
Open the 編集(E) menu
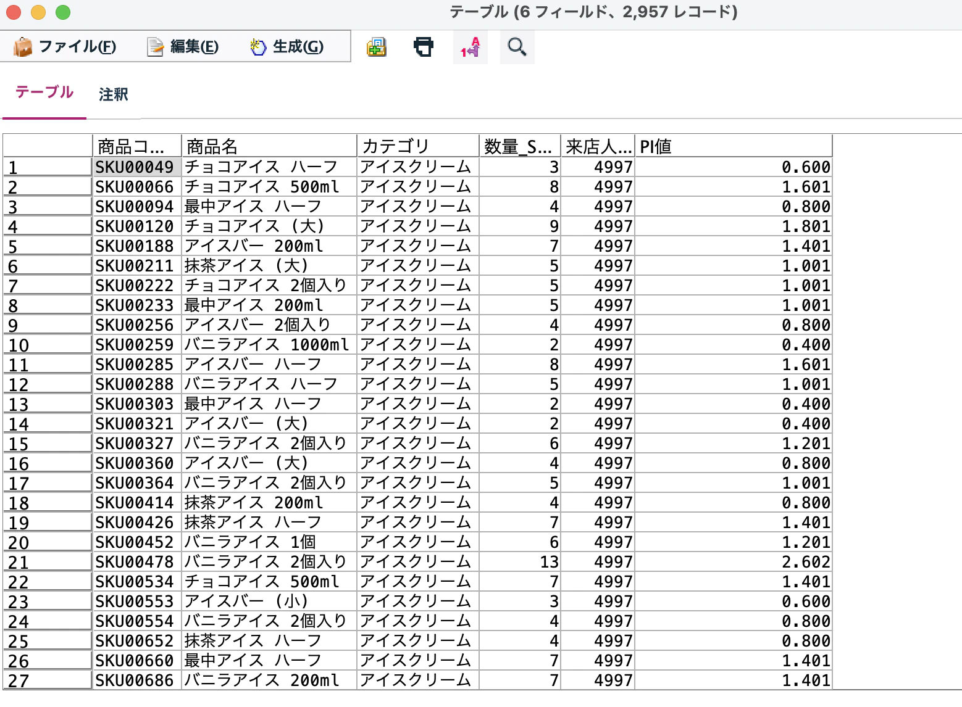pyautogui.click(x=183, y=46)
